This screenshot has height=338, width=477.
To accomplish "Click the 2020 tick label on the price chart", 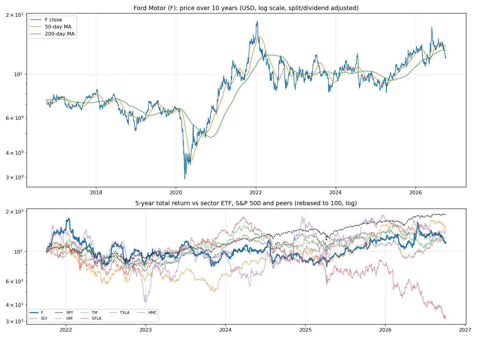I will tap(176, 193).
